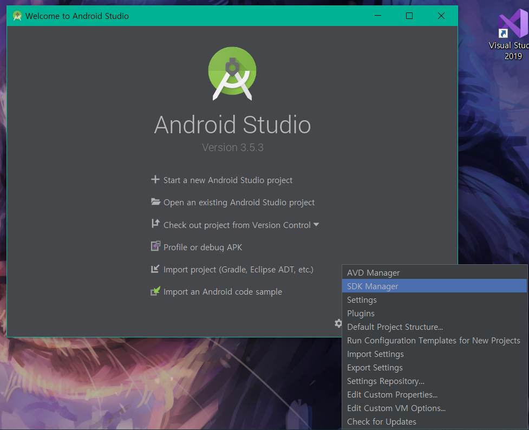Choose Import Settings menu item

[x=434, y=354]
